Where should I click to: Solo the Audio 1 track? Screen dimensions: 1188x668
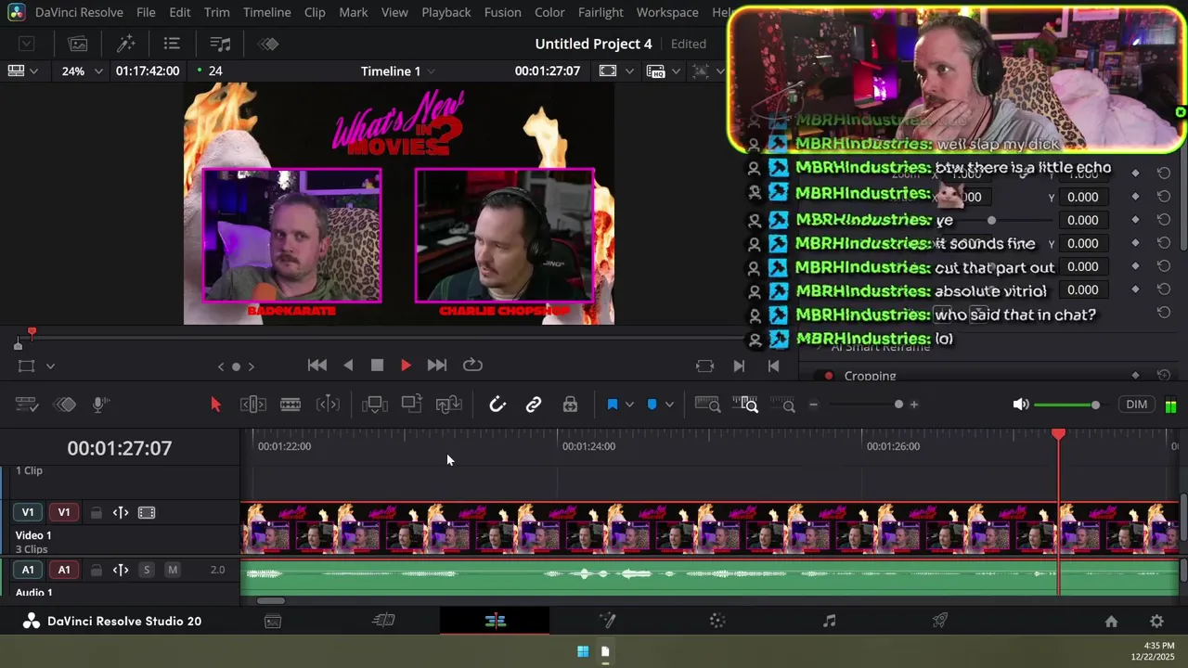coord(147,570)
